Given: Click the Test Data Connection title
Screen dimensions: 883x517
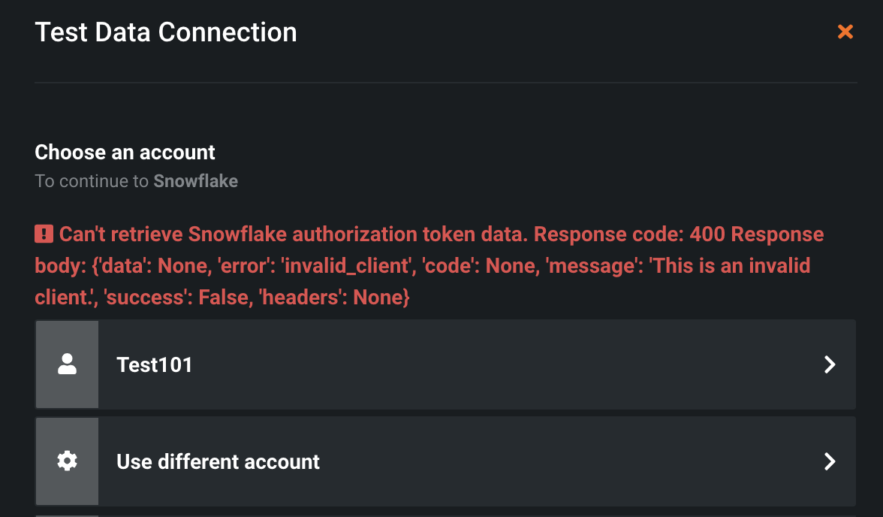Looking at the screenshot, I should (x=166, y=32).
